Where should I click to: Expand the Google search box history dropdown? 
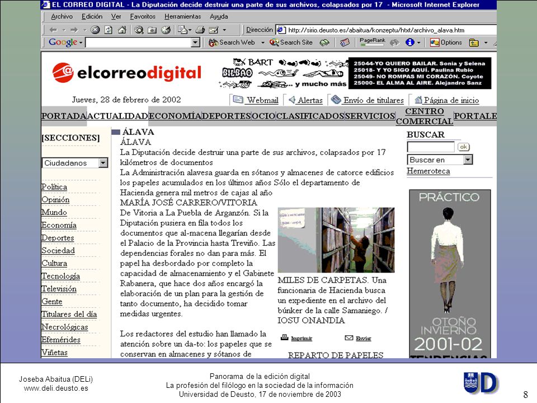(x=195, y=43)
